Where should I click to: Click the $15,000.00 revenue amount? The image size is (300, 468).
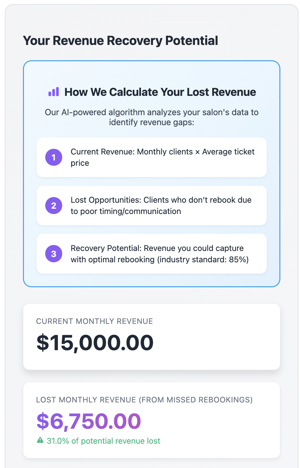[95, 343]
